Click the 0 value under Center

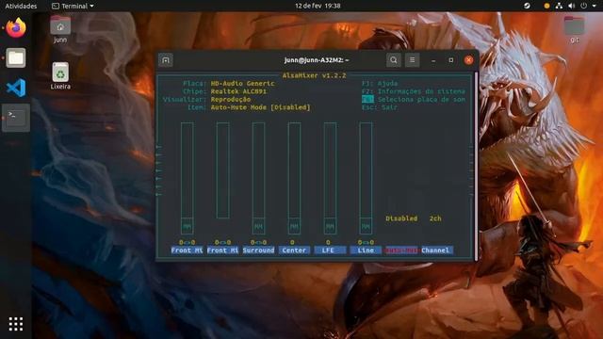292,243
